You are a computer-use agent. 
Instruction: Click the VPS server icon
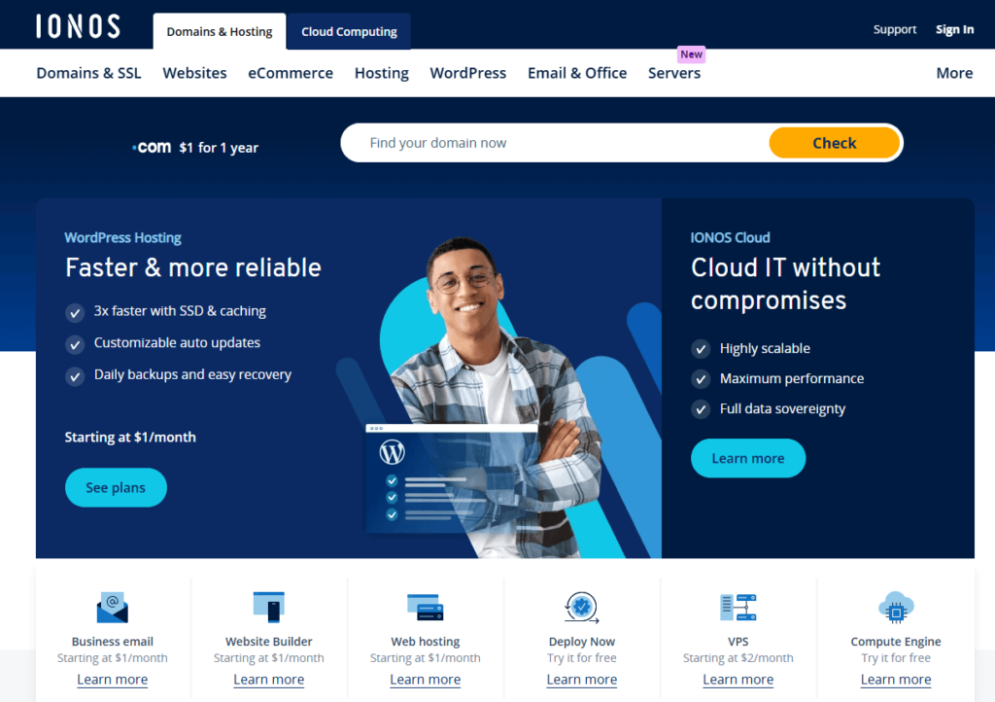pyautogui.click(x=738, y=608)
